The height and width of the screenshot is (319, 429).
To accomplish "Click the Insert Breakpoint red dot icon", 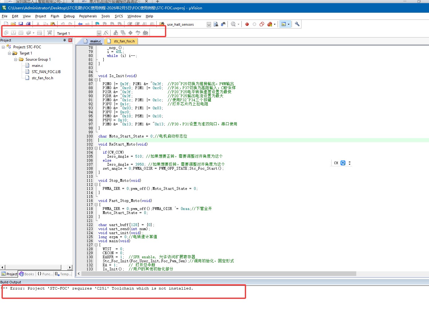I will (247, 24).
